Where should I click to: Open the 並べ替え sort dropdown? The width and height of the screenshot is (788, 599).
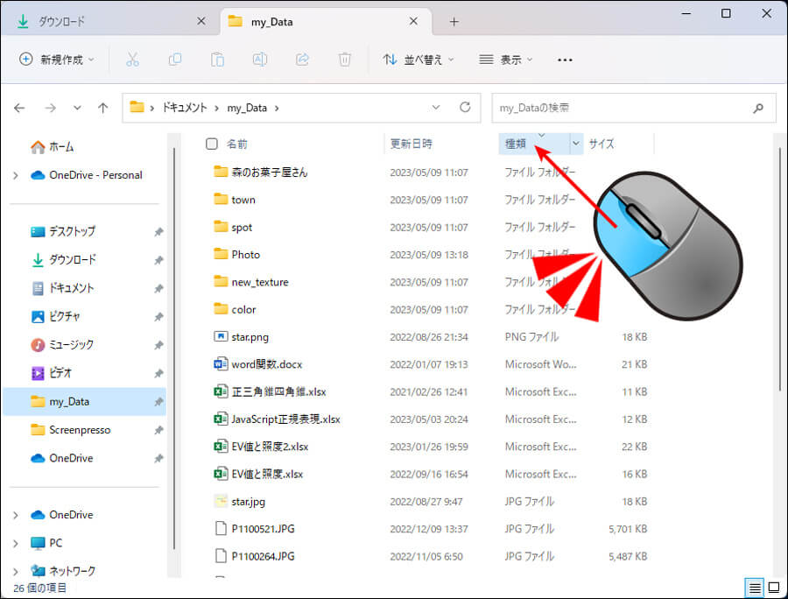419,60
